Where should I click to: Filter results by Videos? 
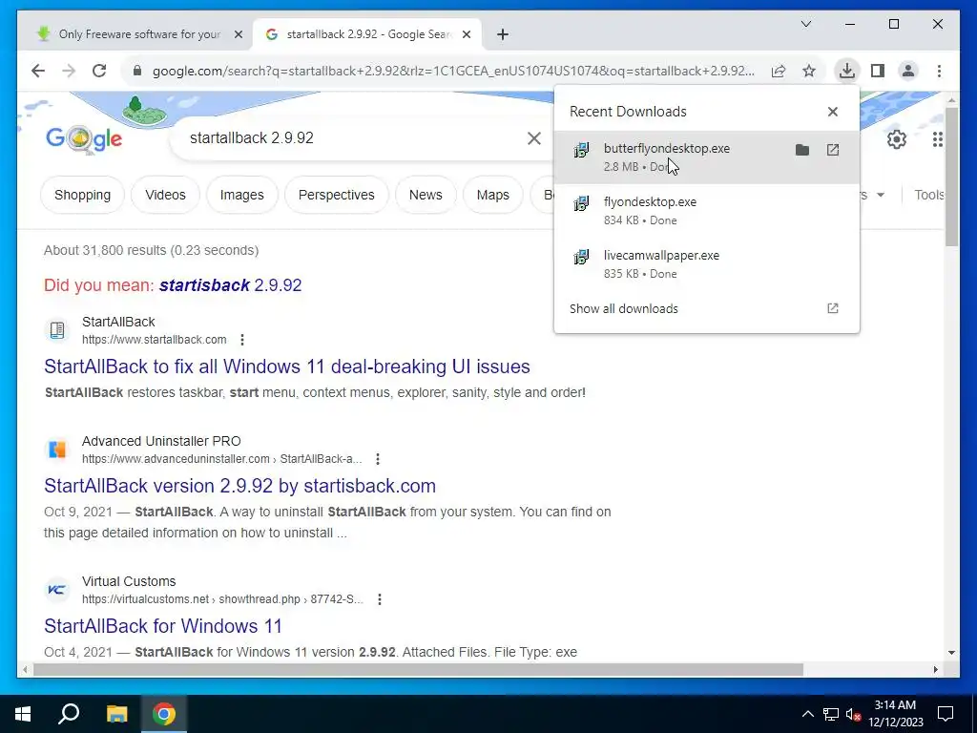pyautogui.click(x=165, y=195)
